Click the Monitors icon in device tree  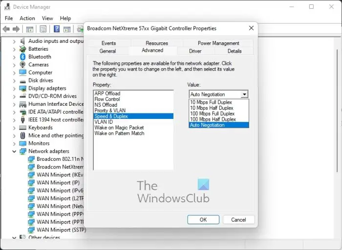22,143
